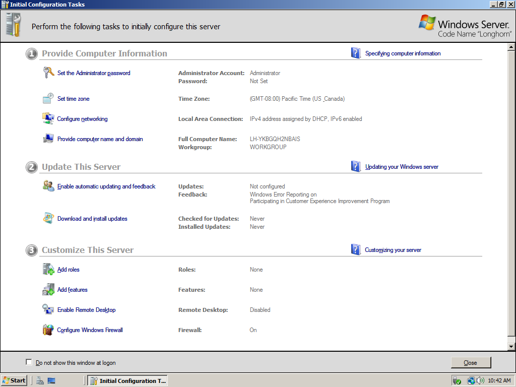Click the automatic updating users icon
The width and height of the screenshot is (516, 387).
pyautogui.click(x=48, y=186)
